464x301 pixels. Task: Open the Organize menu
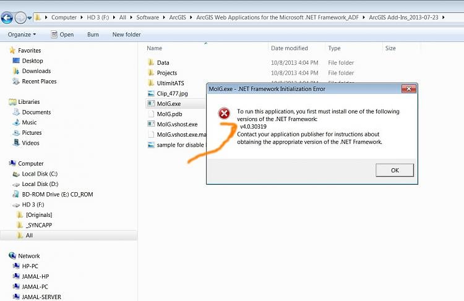(x=22, y=35)
